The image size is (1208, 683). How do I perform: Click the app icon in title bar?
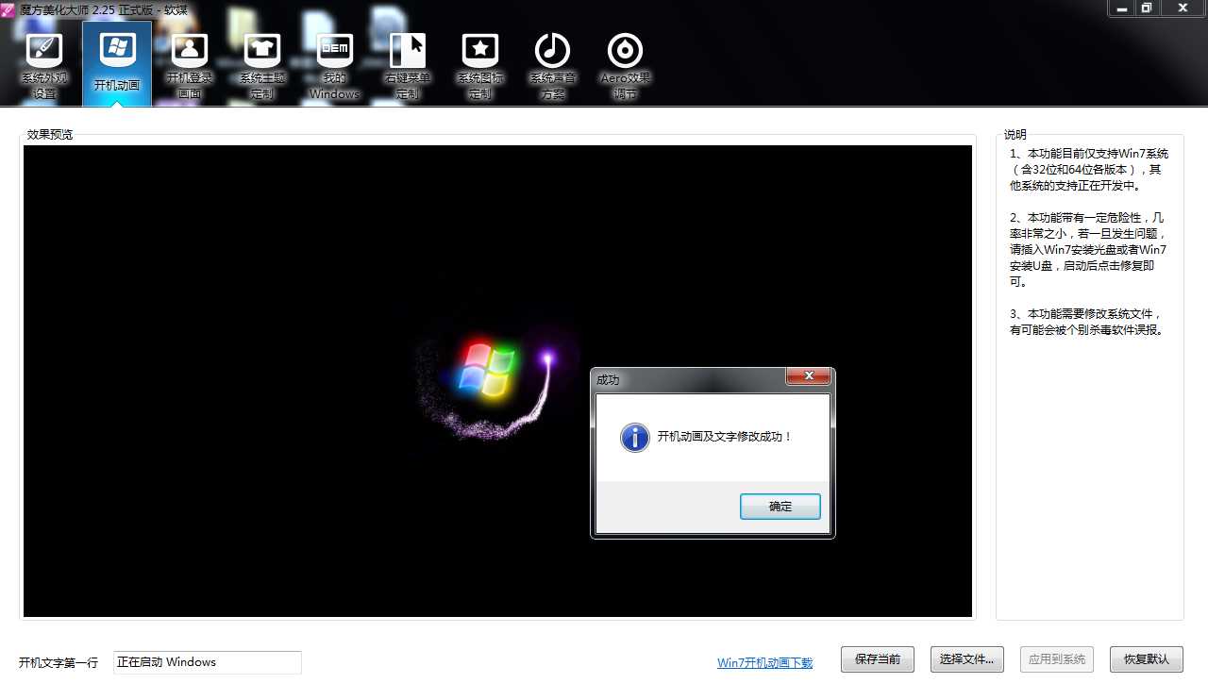[x=8, y=9]
